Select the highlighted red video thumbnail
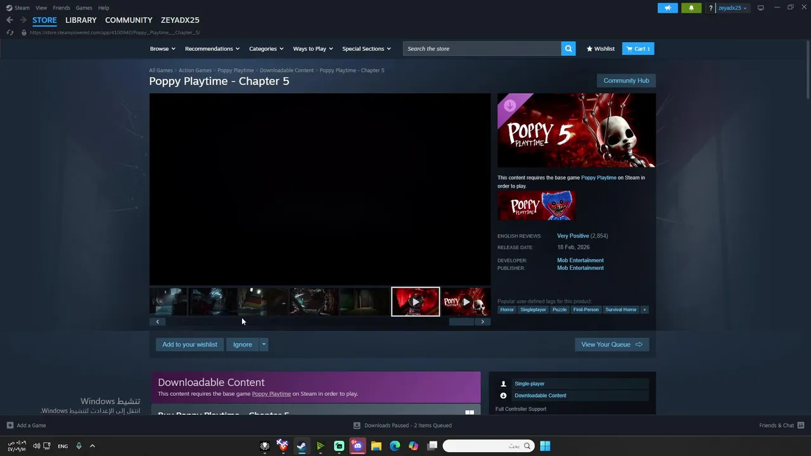 click(416, 301)
